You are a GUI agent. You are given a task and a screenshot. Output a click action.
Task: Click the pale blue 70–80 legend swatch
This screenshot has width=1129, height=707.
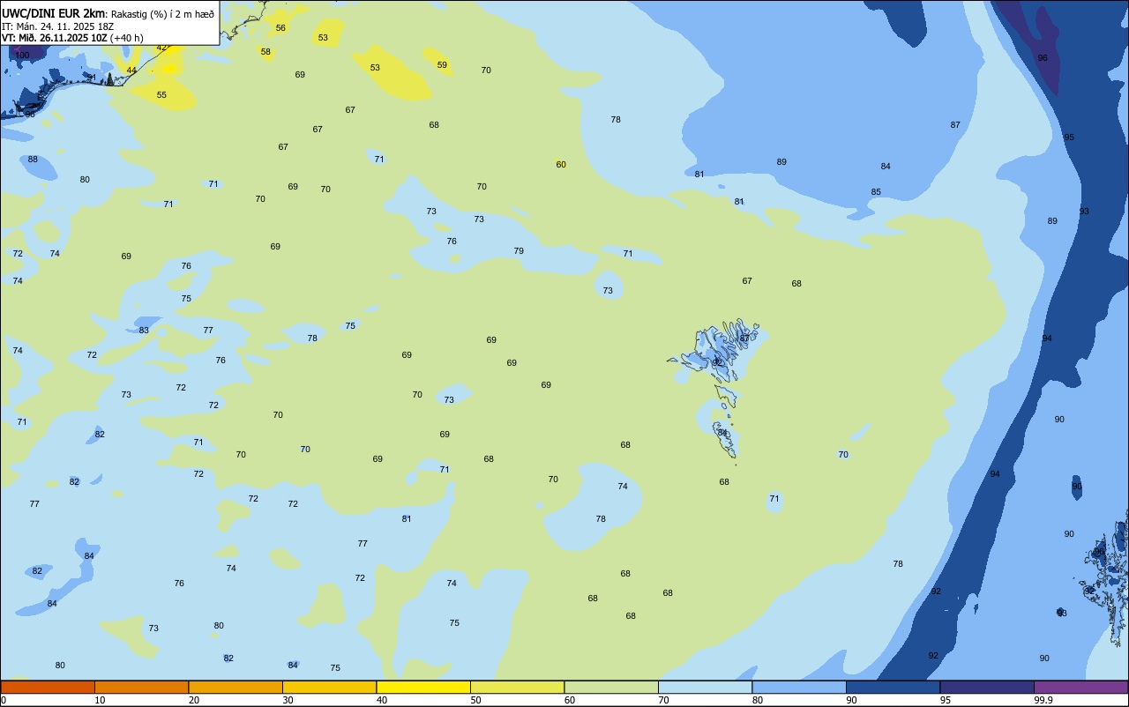point(705,687)
